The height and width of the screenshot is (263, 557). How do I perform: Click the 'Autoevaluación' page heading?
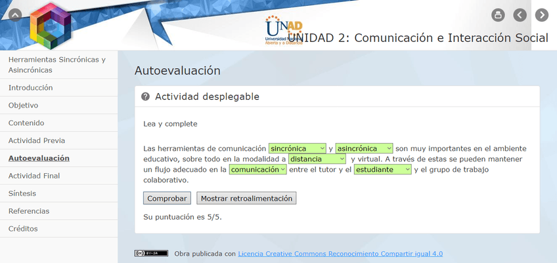pos(177,71)
